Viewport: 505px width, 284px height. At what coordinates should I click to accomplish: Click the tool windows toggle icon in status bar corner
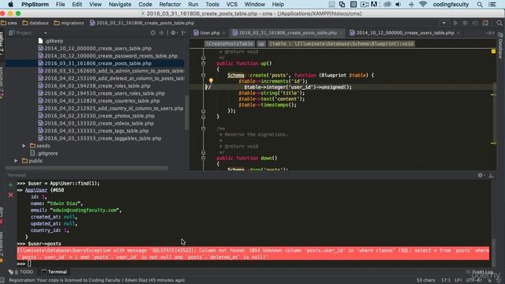pyautogui.click(x=2, y=281)
